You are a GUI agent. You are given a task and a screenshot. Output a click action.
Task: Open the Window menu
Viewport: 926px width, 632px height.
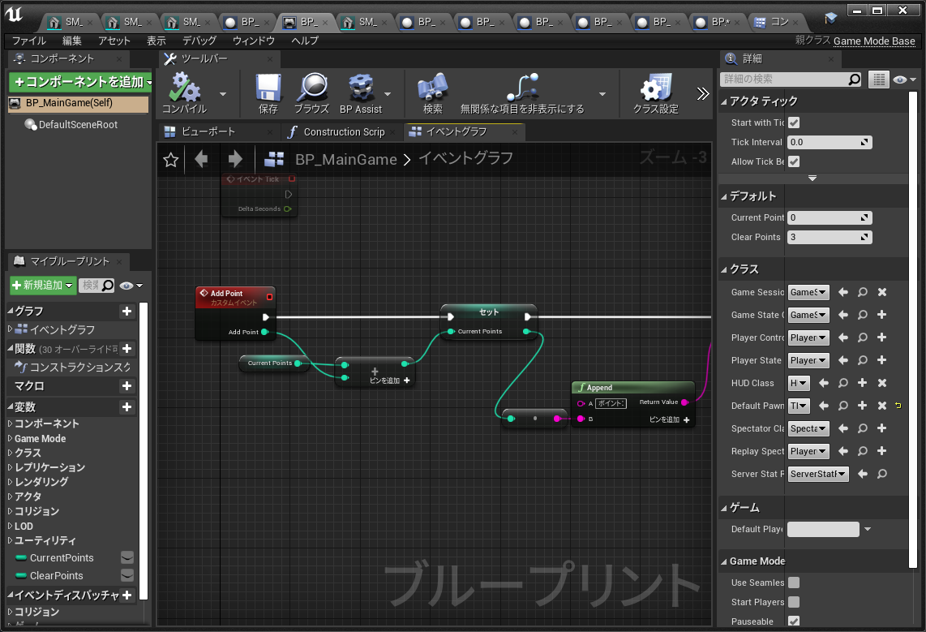click(253, 41)
